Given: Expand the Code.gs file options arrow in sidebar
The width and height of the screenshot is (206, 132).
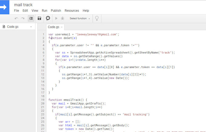Looking at the screenshot, I should tap(31, 27).
